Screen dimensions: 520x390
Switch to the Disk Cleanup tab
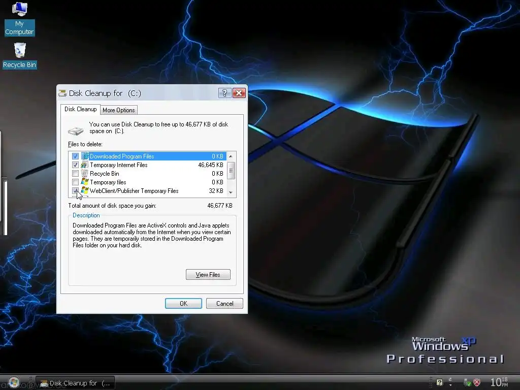pos(80,109)
